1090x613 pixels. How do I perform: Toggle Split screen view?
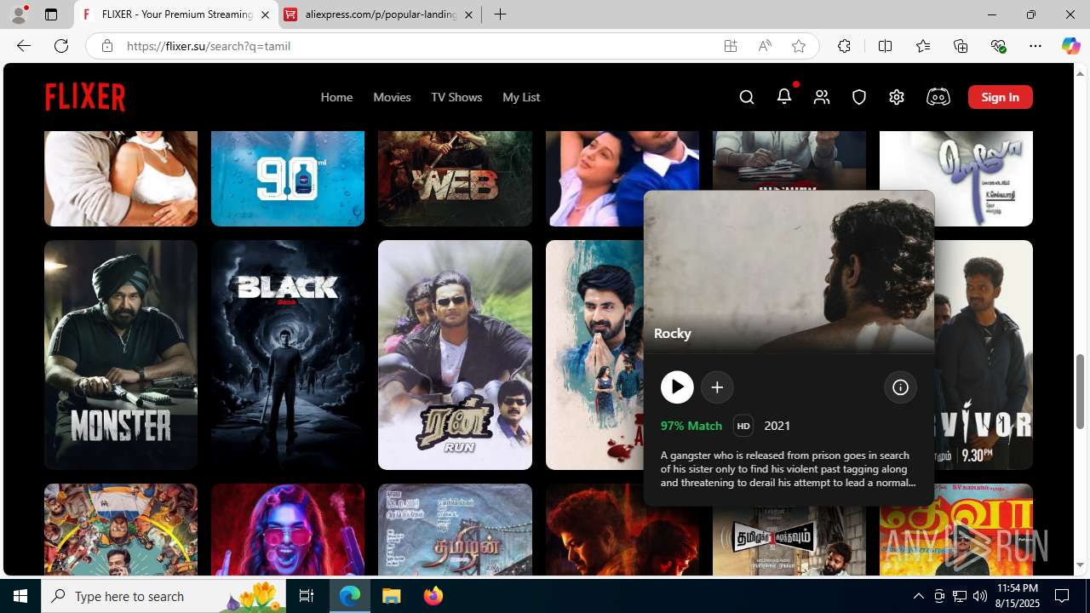click(x=886, y=46)
